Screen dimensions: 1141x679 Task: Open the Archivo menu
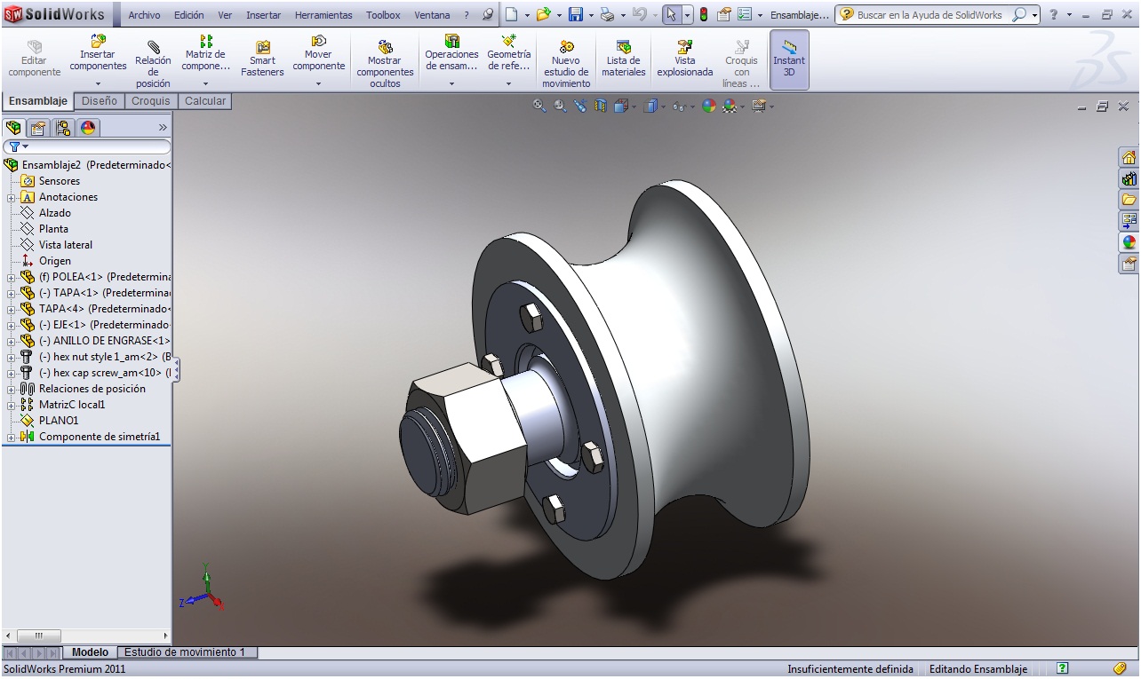coord(144,15)
